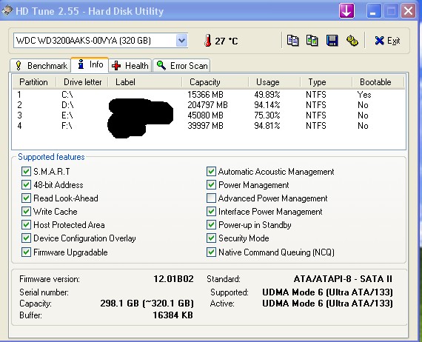
Task: Click buffer size 16384 KB
Action: click(173, 315)
